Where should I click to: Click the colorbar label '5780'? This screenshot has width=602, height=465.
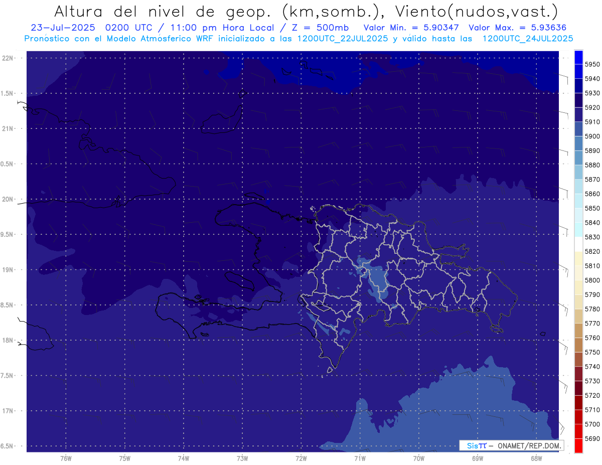pos(592,309)
